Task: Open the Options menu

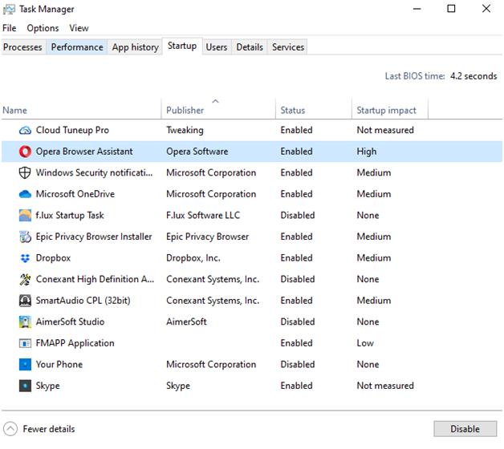Action: [43, 28]
